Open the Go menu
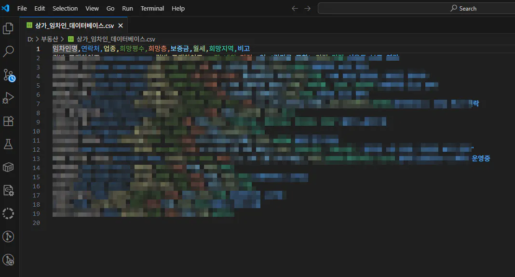The width and height of the screenshot is (515, 277). (110, 9)
